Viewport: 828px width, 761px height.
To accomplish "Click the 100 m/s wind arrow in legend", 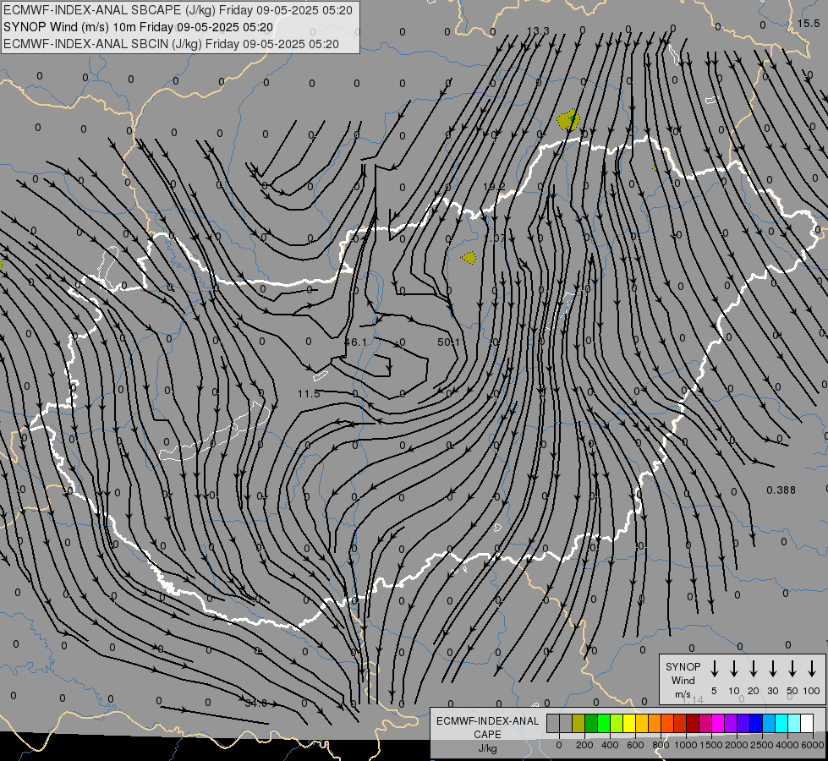I will pos(812,669).
